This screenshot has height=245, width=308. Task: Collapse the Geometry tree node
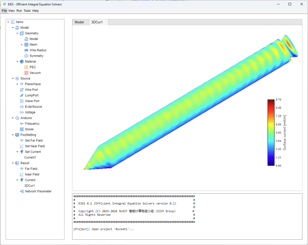[17, 33]
